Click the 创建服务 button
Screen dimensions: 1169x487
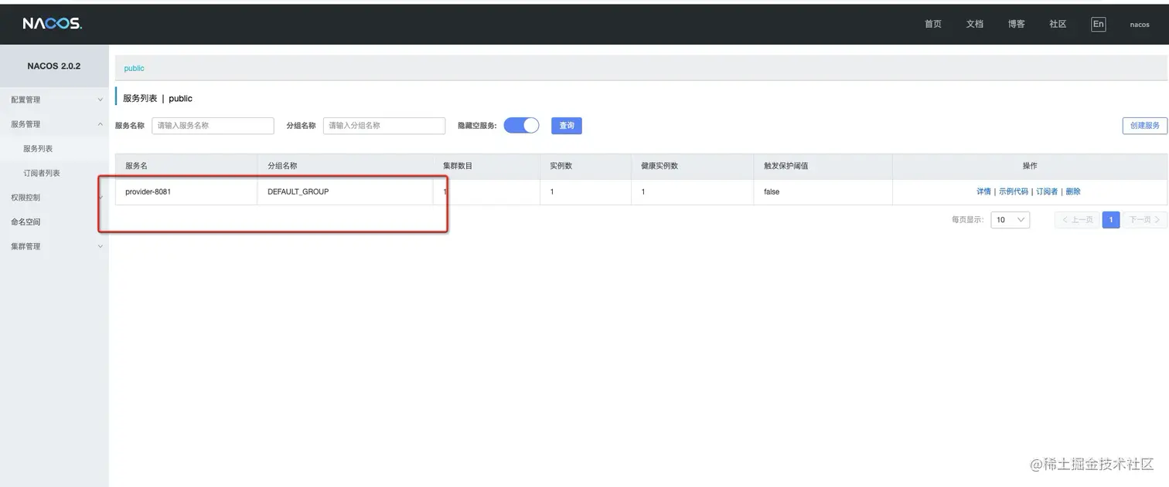click(1144, 126)
